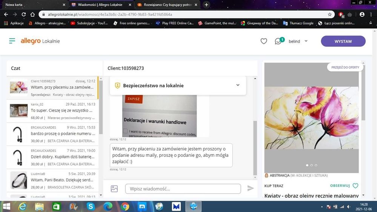Select second carousel dot on painting image
This screenshot has height=212, width=377.
(312, 165)
